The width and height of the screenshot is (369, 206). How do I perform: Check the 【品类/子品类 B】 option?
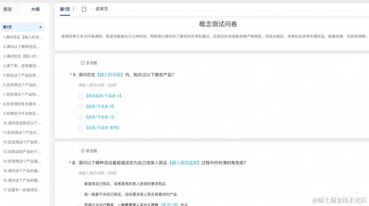(x=80, y=106)
